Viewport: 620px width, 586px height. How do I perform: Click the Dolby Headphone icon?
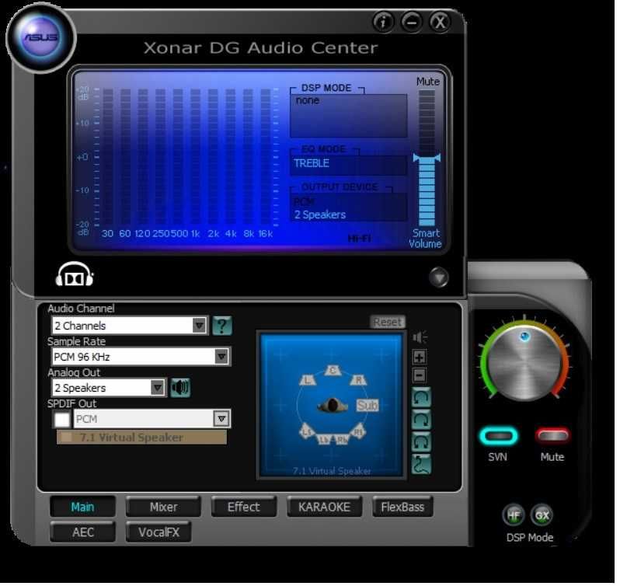click(75, 276)
